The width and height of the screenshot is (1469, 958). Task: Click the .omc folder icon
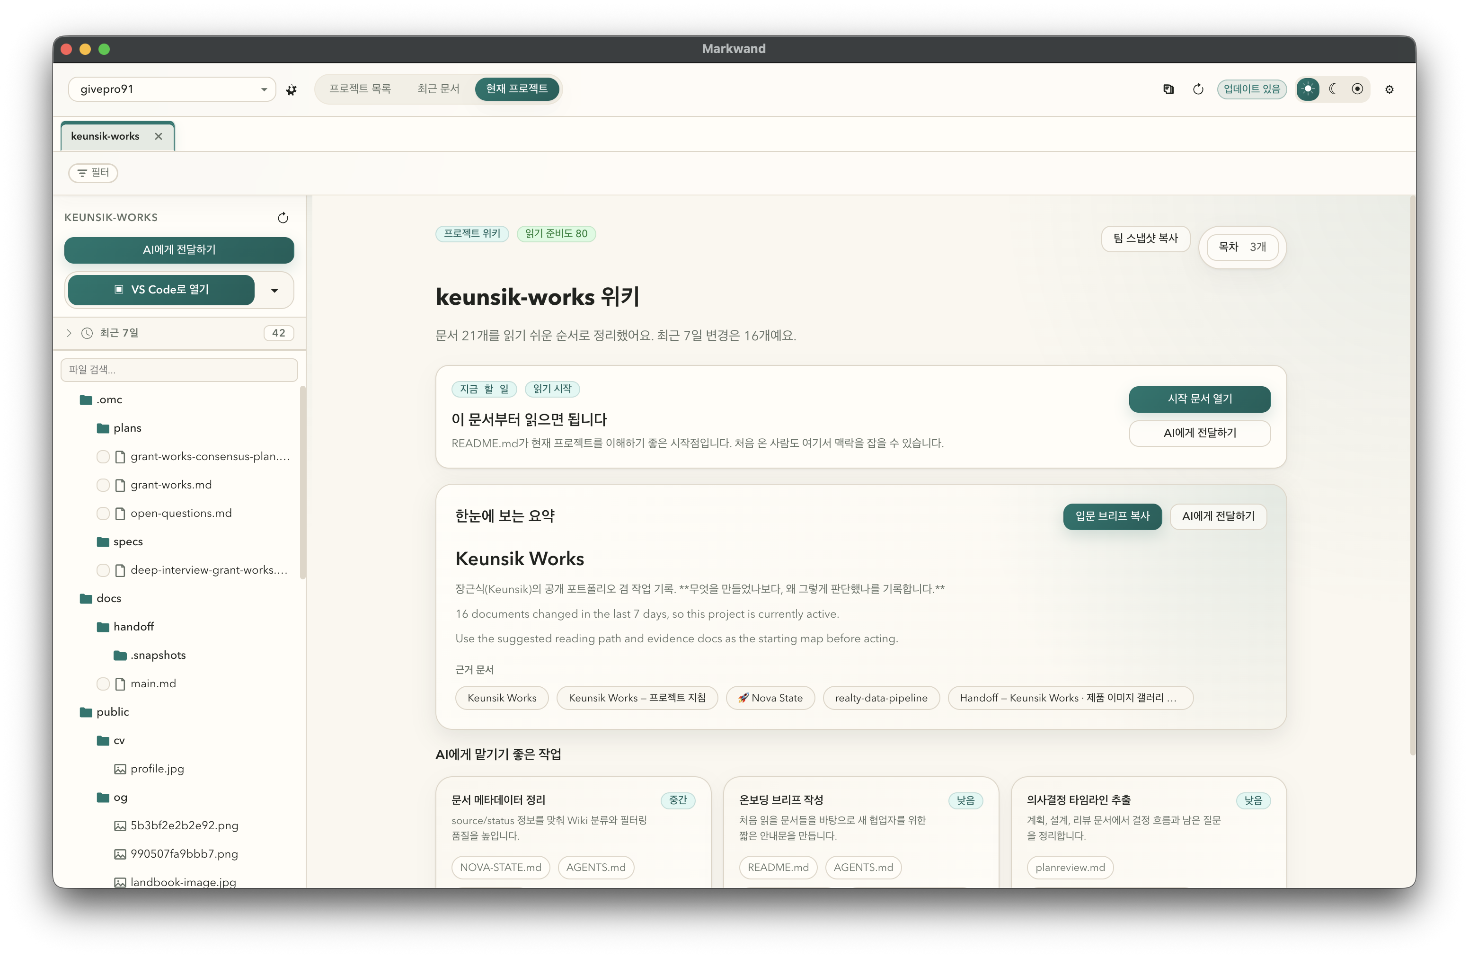[87, 400]
